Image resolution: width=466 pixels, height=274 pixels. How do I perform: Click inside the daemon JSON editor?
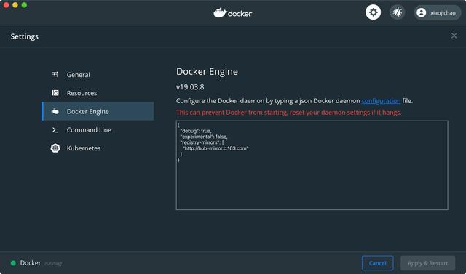coord(312,165)
